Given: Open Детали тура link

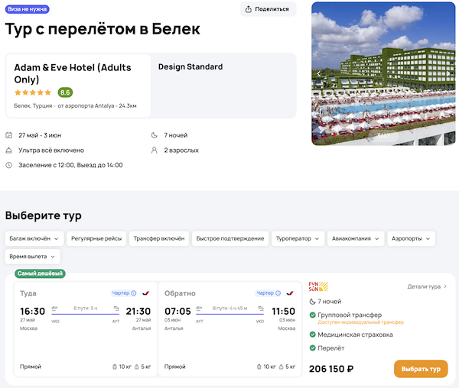Looking at the screenshot, I should click(427, 286).
